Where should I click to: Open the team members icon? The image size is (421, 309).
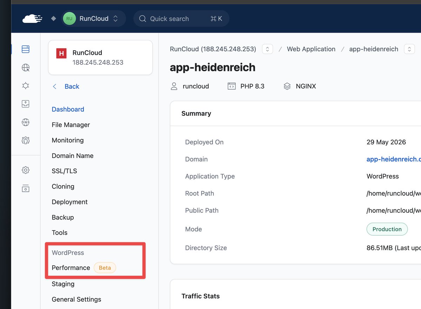tap(26, 140)
